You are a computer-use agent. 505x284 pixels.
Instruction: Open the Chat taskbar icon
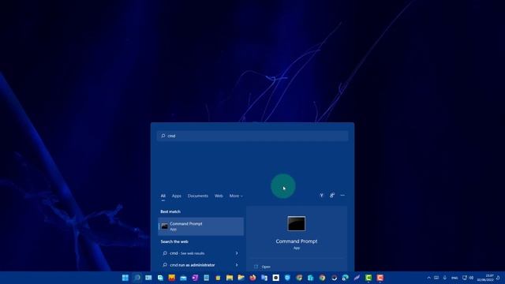(160, 278)
